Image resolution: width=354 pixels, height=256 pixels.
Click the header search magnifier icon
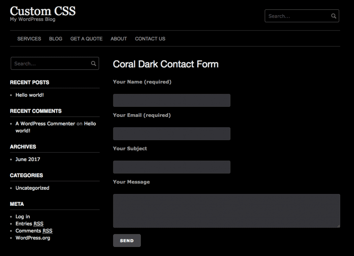(x=333, y=16)
